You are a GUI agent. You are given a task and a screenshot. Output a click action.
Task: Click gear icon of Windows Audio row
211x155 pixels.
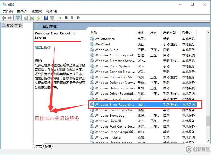click(x=92, y=50)
